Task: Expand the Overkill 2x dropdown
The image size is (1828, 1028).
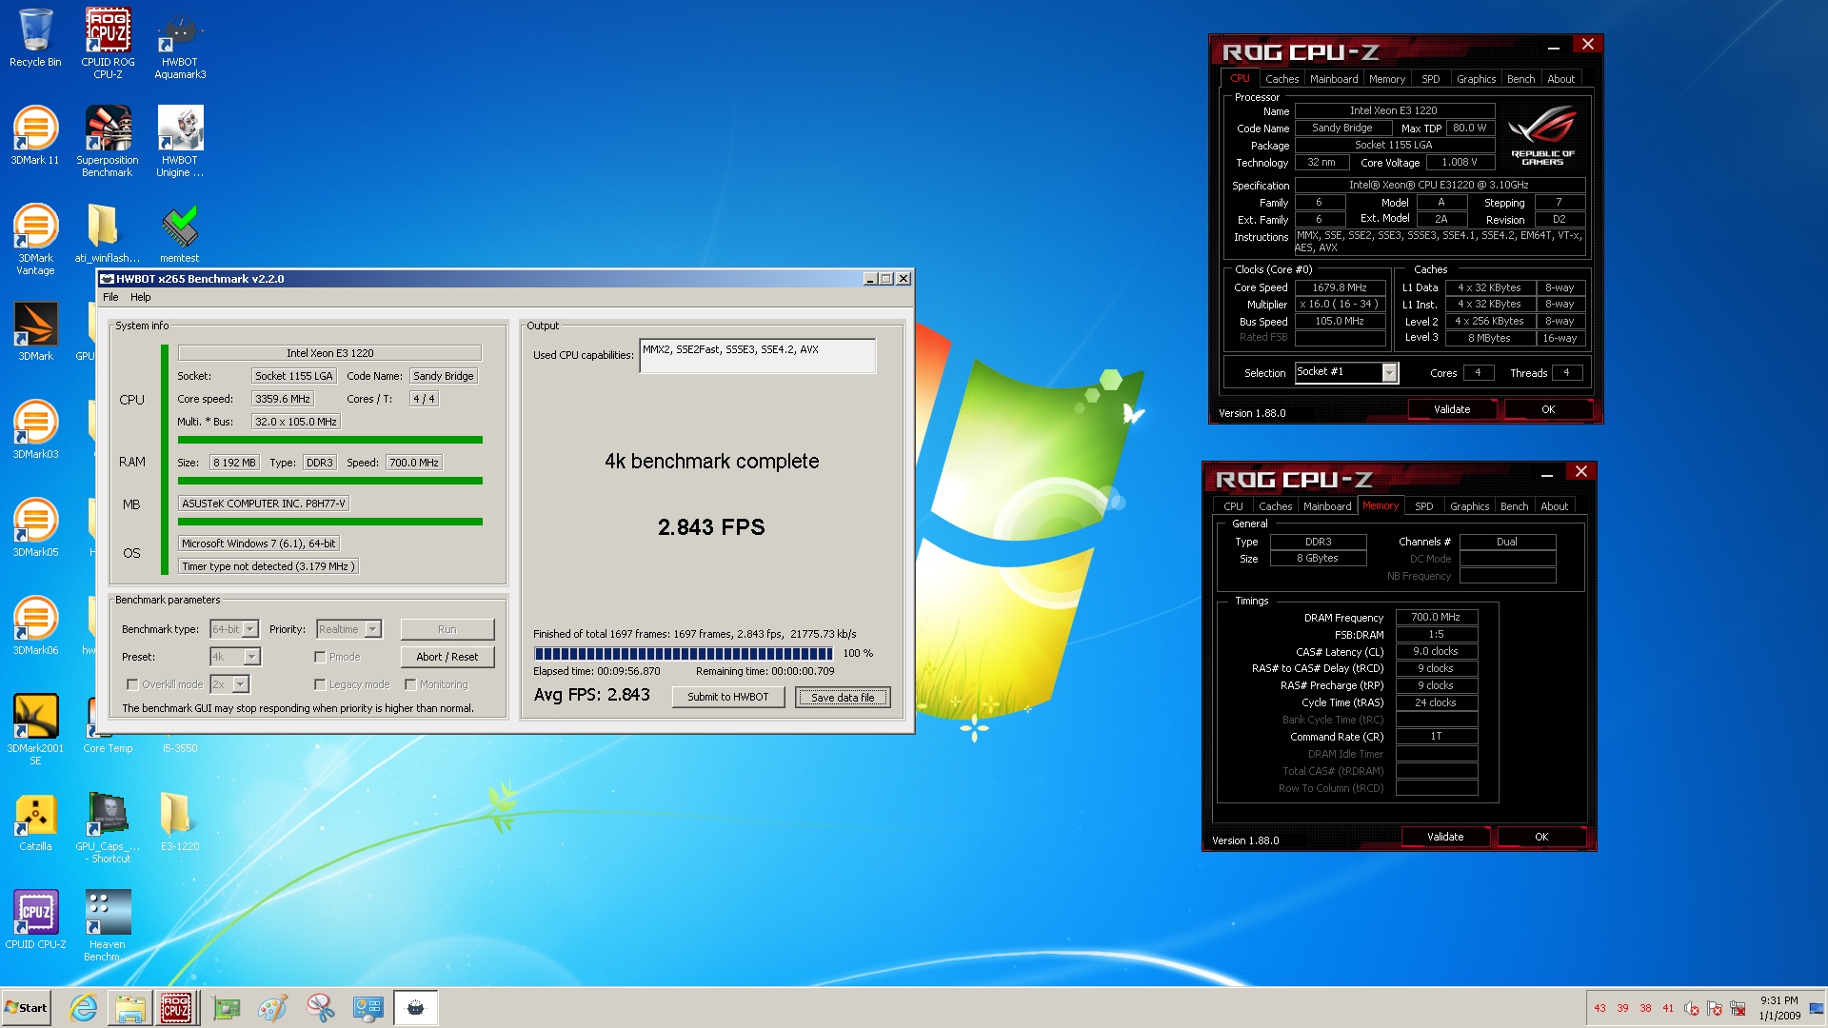Action: point(241,684)
